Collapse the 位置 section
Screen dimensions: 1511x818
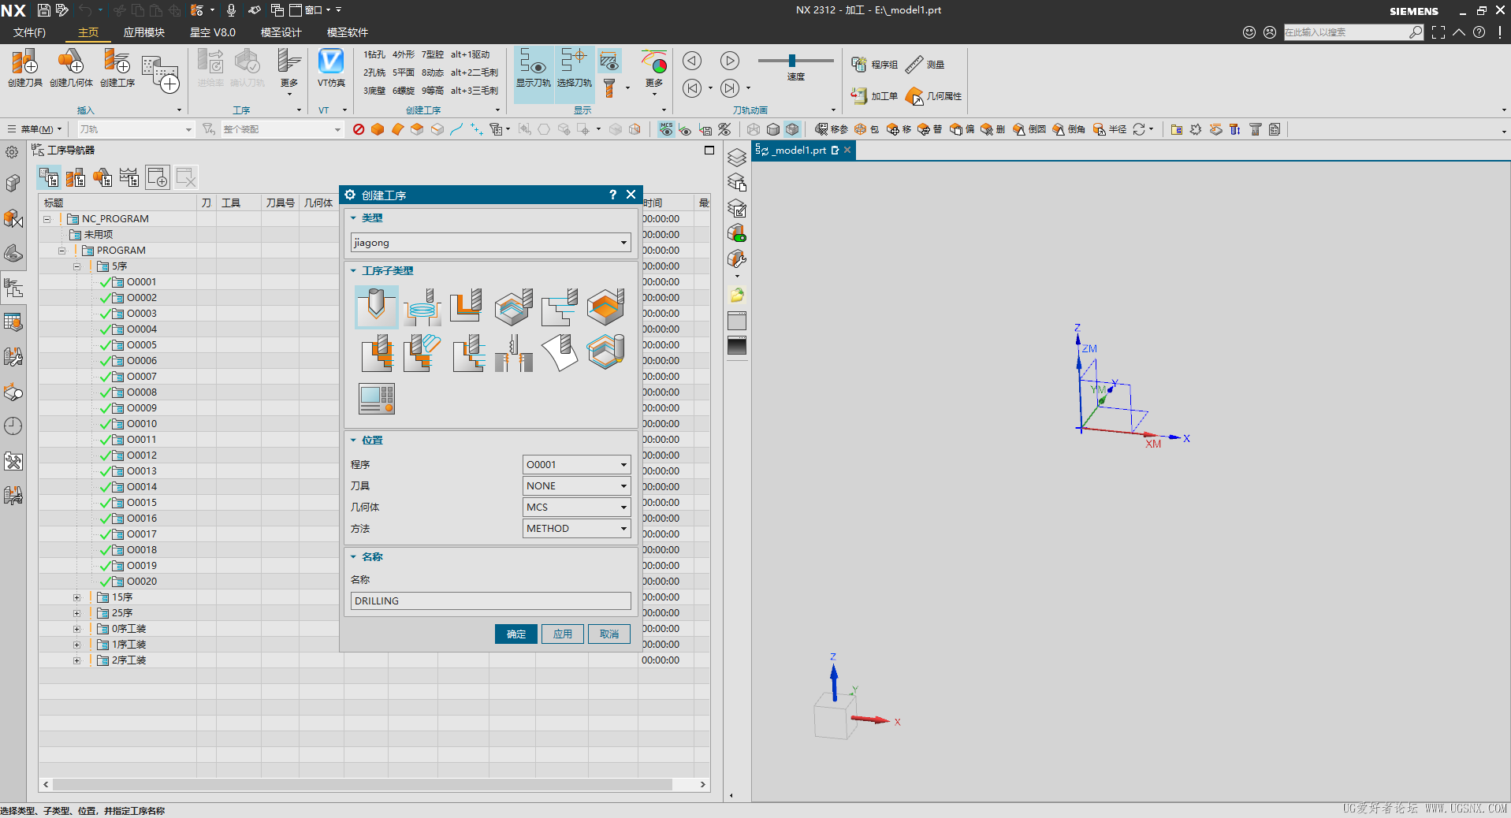(354, 441)
